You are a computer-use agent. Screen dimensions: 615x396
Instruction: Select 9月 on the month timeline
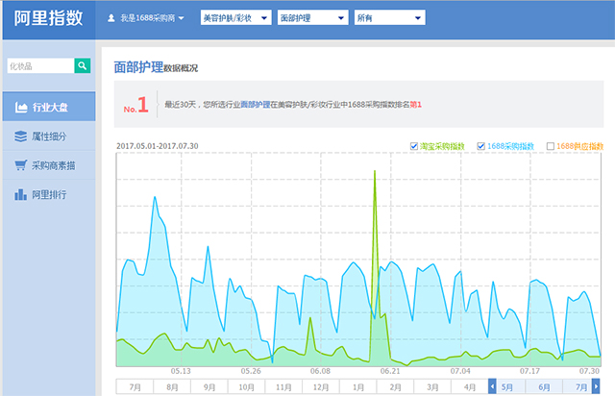tap(209, 387)
